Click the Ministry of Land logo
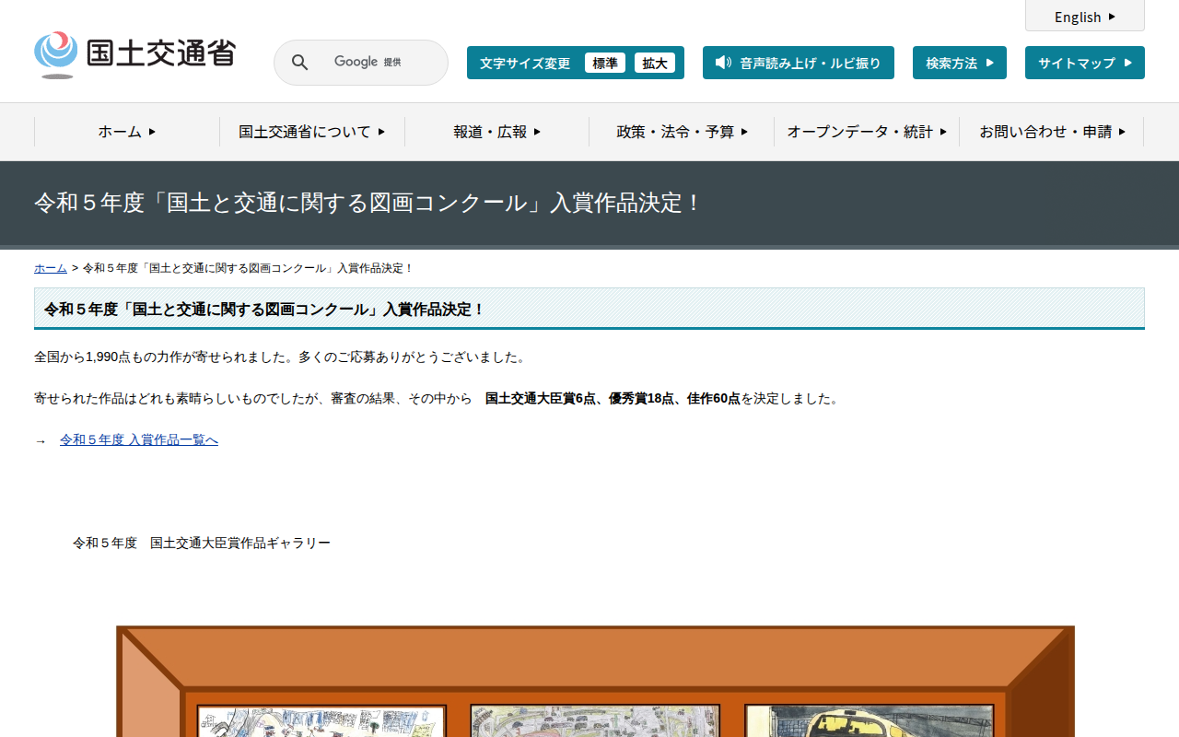This screenshot has height=737, width=1179. (x=135, y=54)
